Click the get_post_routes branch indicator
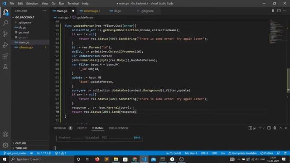Viewport: 290px width, 163px height. pos(15,153)
